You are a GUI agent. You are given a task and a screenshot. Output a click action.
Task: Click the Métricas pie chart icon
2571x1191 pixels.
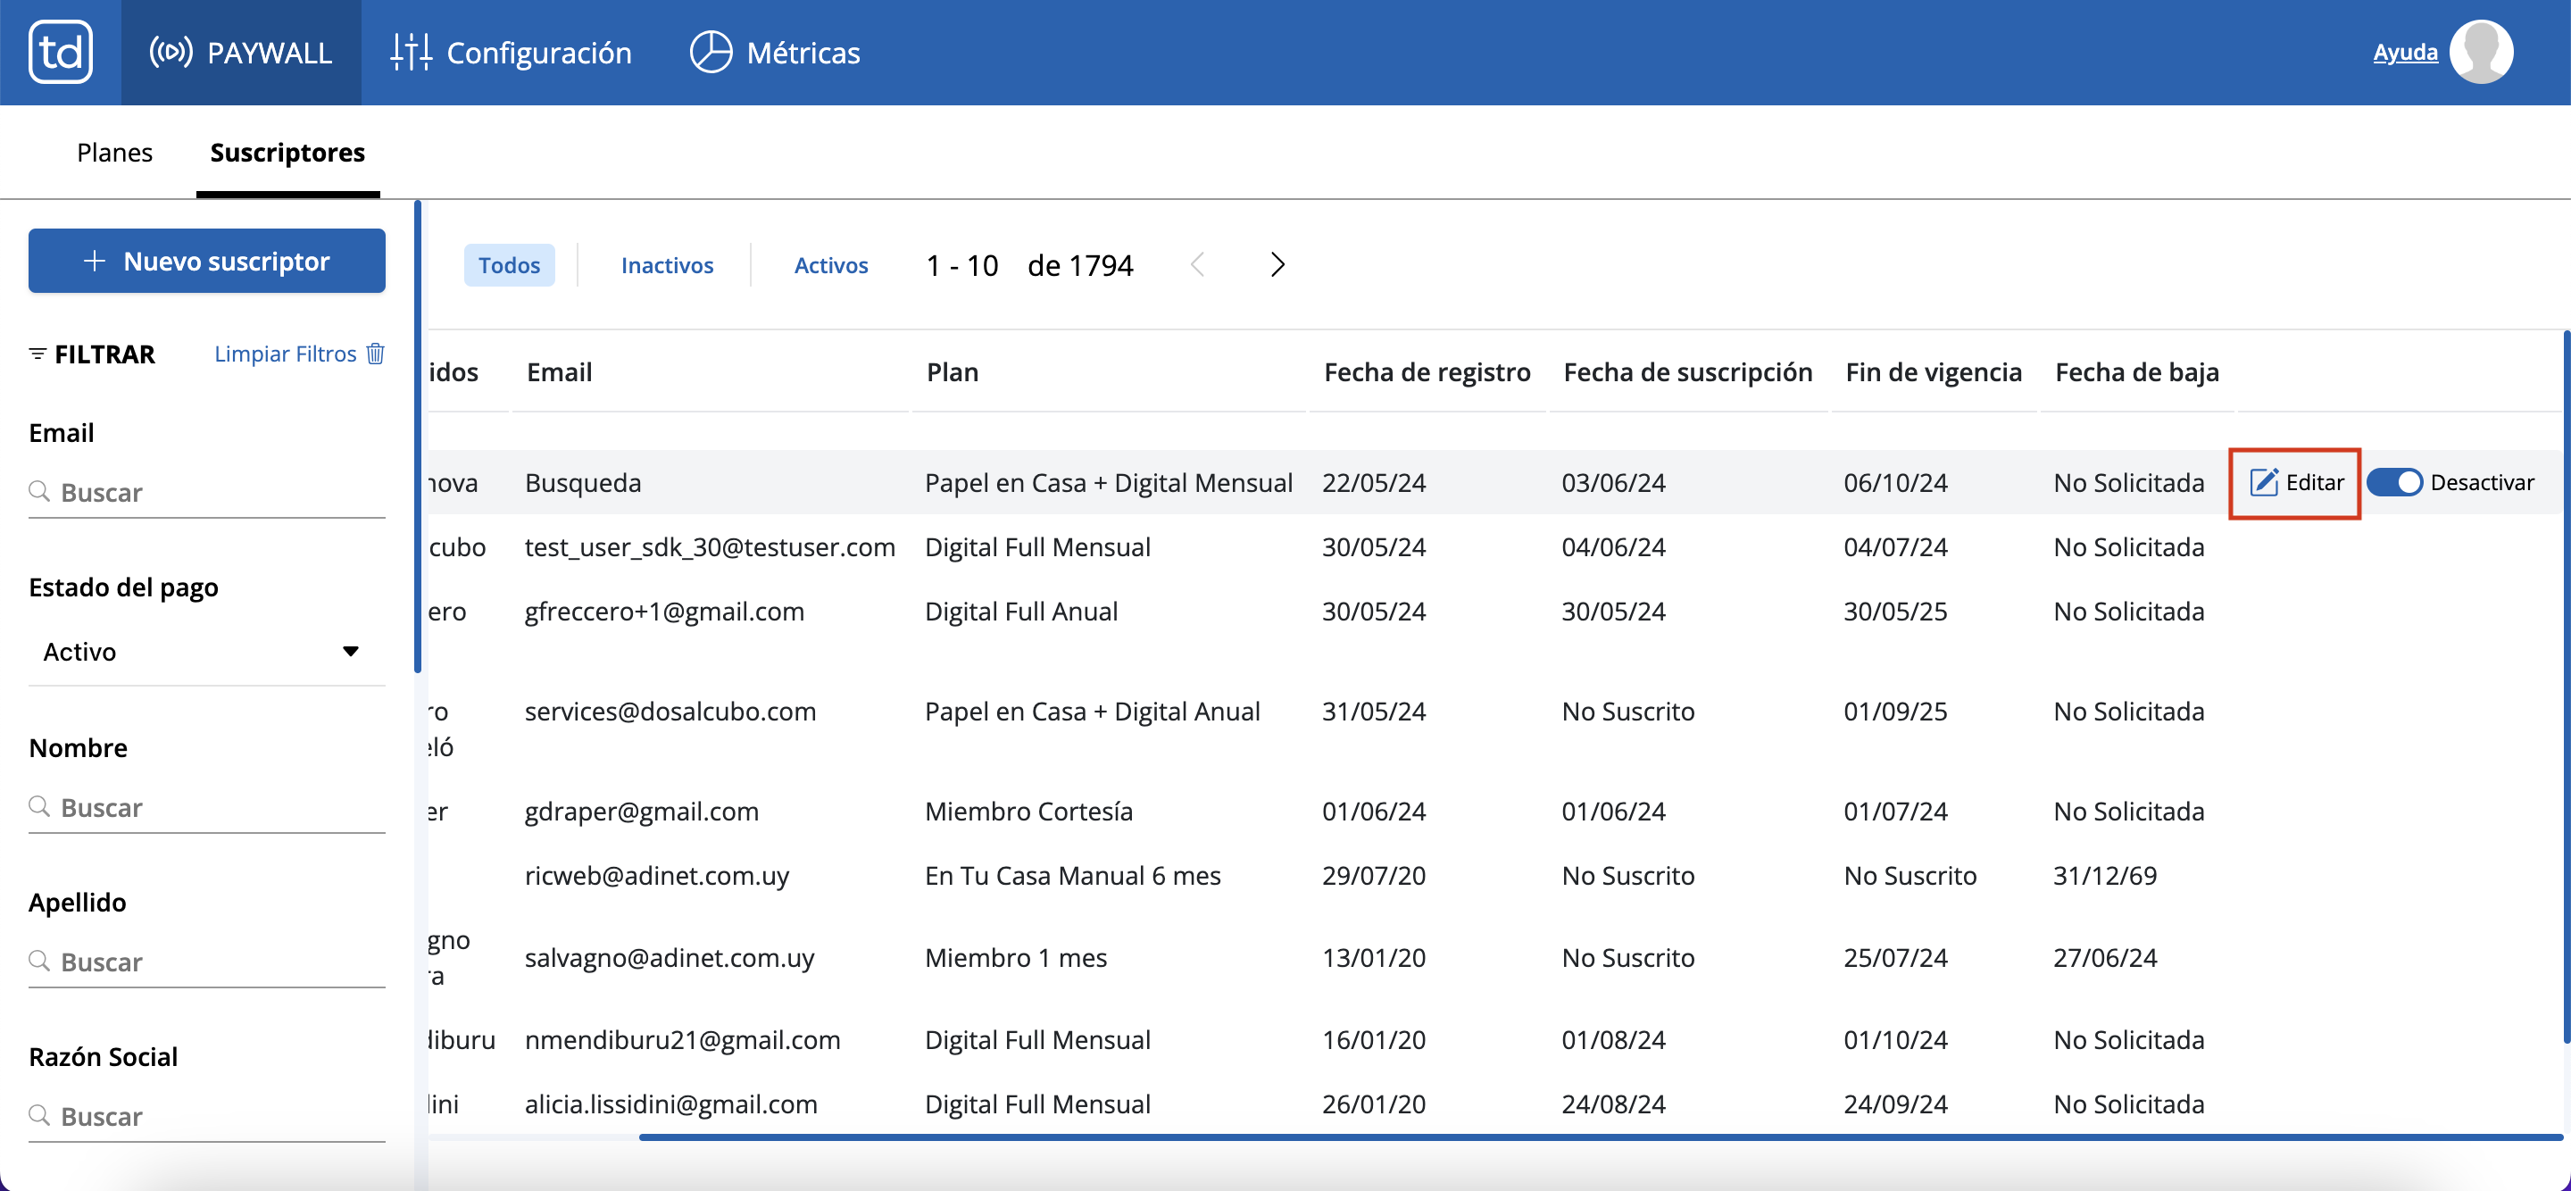pos(711,52)
